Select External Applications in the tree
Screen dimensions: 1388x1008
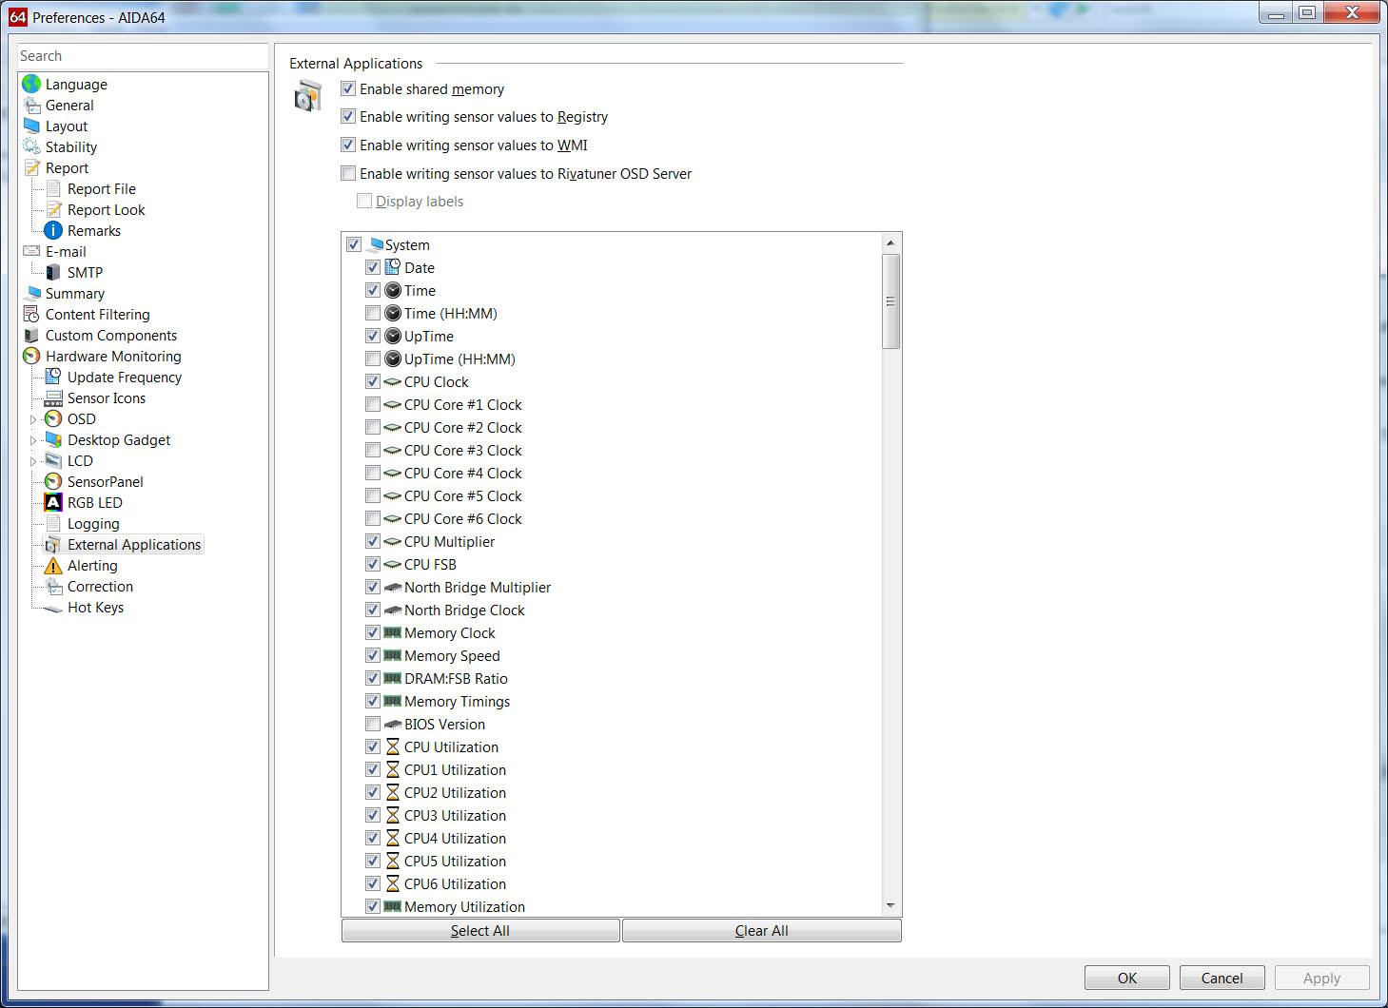(134, 545)
